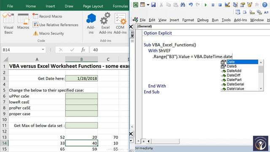Click the Undo arrow in VBA toolbar
270x152 pixels.
coord(191,5)
